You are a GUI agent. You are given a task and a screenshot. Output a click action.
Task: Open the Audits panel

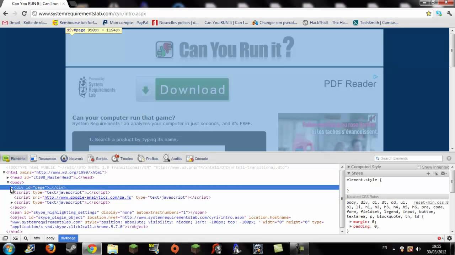pyautogui.click(x=172, y=158)
